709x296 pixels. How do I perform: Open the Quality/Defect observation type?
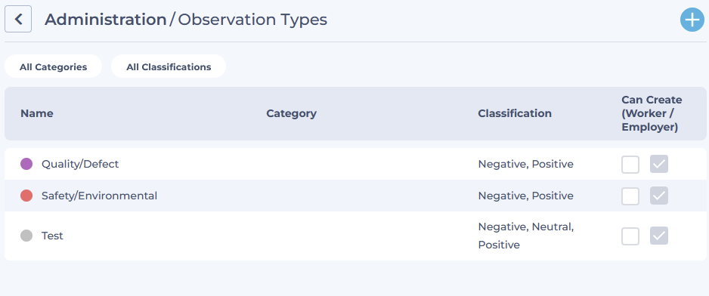pos(80,164)
